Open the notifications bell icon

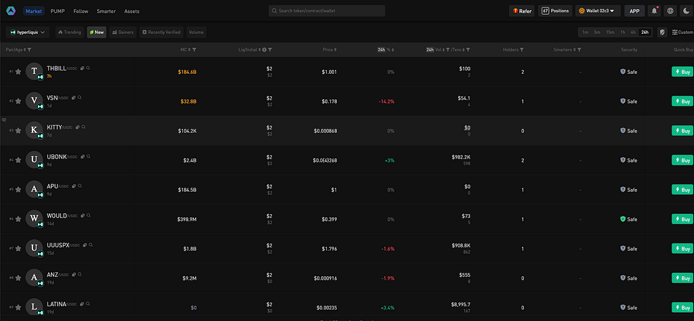coord(654,11)
